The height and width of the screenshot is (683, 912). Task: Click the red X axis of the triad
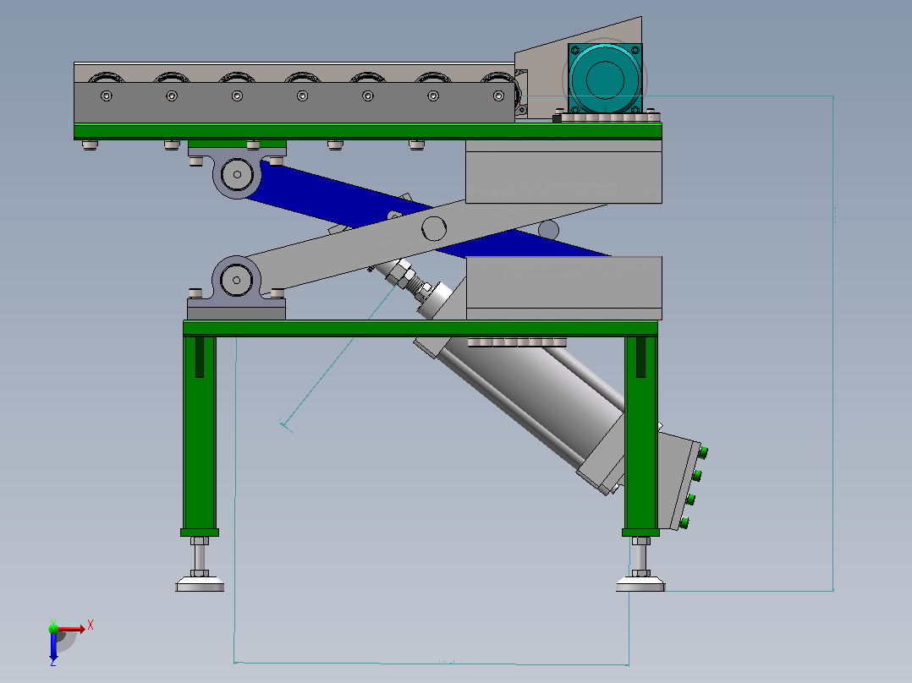(x=73, y=628)
